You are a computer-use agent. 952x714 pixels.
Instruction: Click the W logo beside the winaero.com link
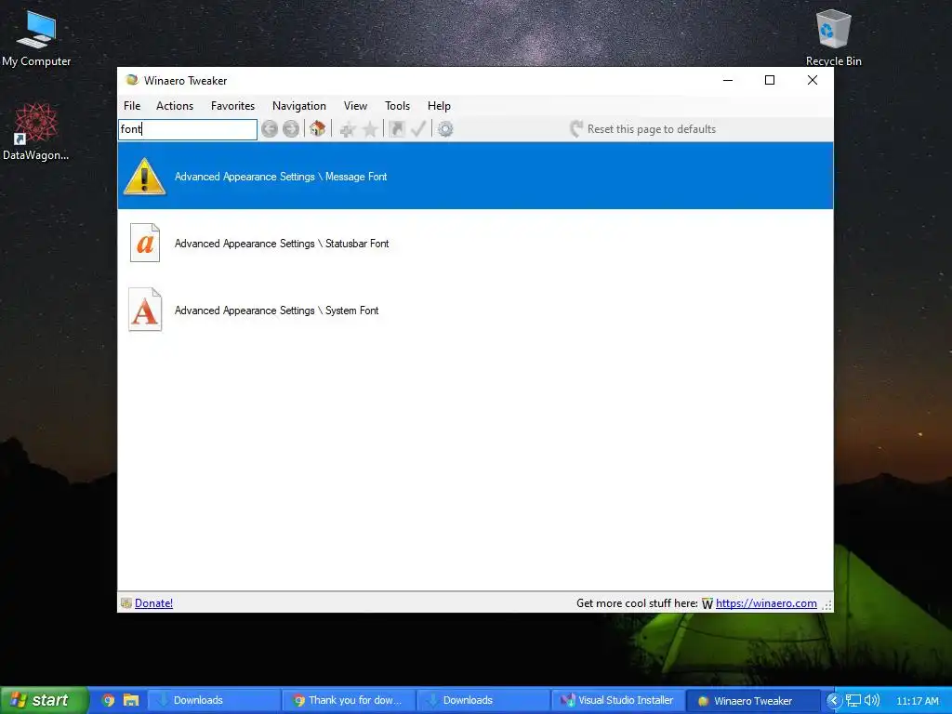(707, 603)
